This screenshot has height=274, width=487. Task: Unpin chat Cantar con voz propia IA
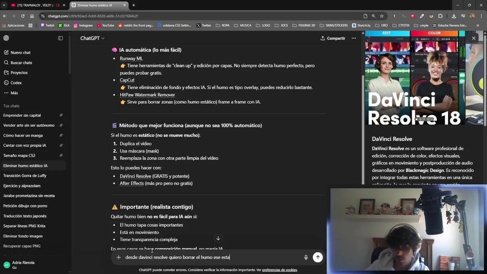(x=61, y=145)
